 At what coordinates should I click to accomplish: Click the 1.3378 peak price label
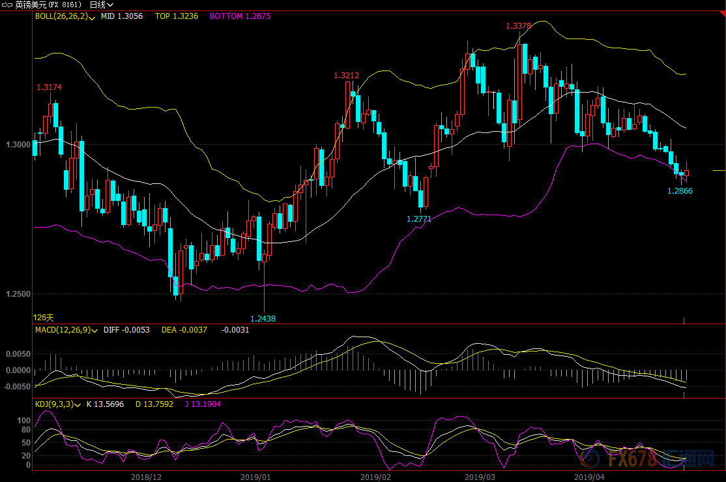pyautogui.click(x=519, y=26)
